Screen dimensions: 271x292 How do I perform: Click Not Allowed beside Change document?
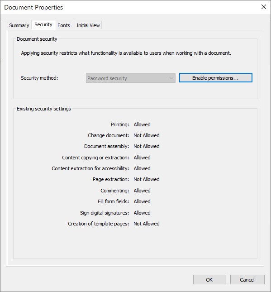146,135
